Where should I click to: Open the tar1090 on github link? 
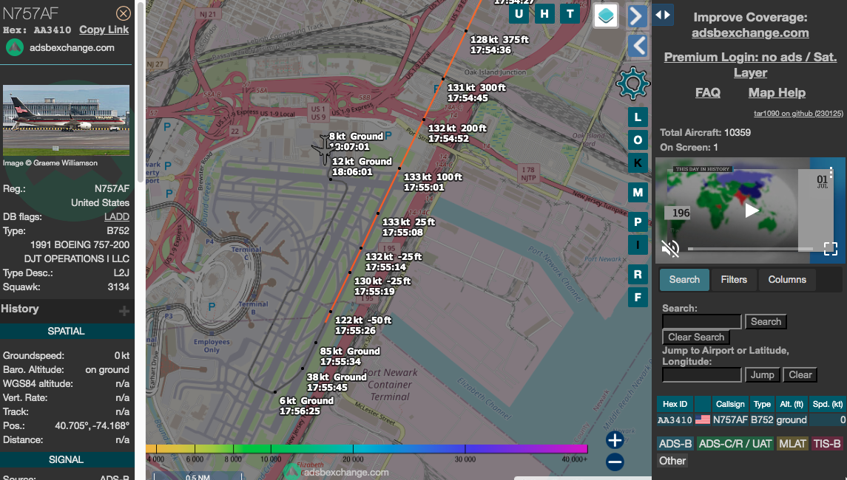(798, 113)
